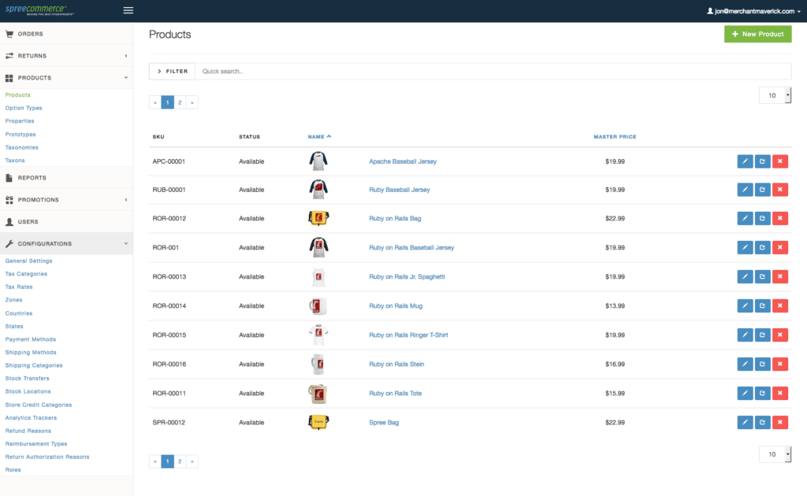Image resolution: width=807 pixels, height=496 pixels.
Task: Open General Settings in sidebar
Action: 29,261
